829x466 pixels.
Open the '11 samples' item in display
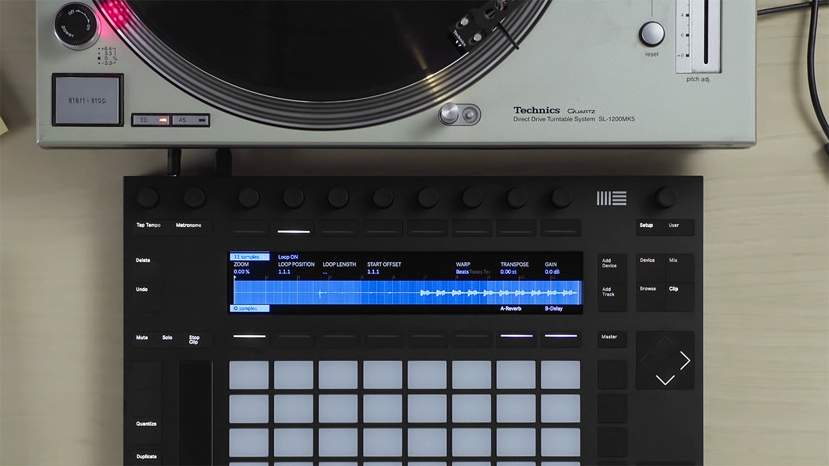(x=250, y=257)
